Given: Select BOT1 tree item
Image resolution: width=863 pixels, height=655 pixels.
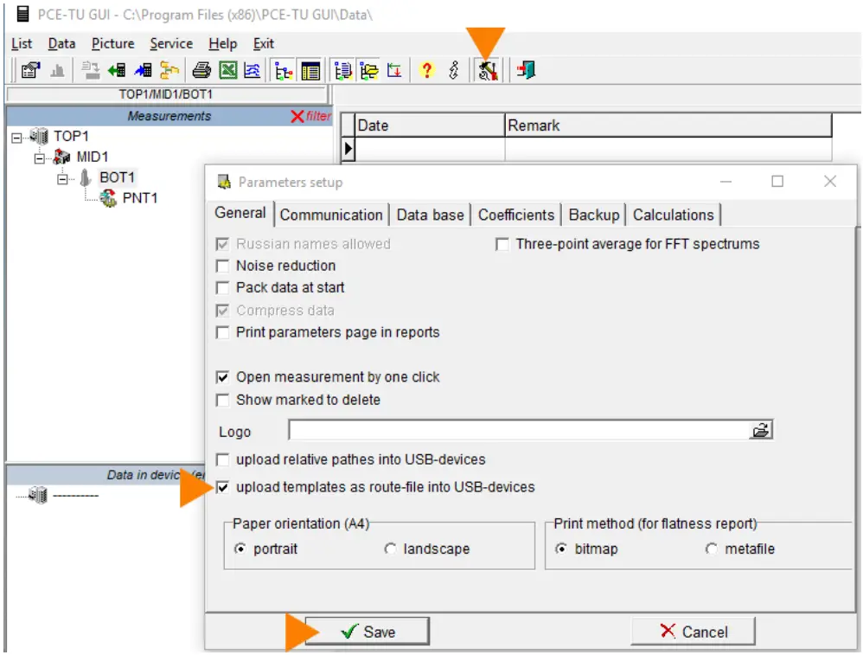Looking at the screenshot, I should (x=117, y=177).
